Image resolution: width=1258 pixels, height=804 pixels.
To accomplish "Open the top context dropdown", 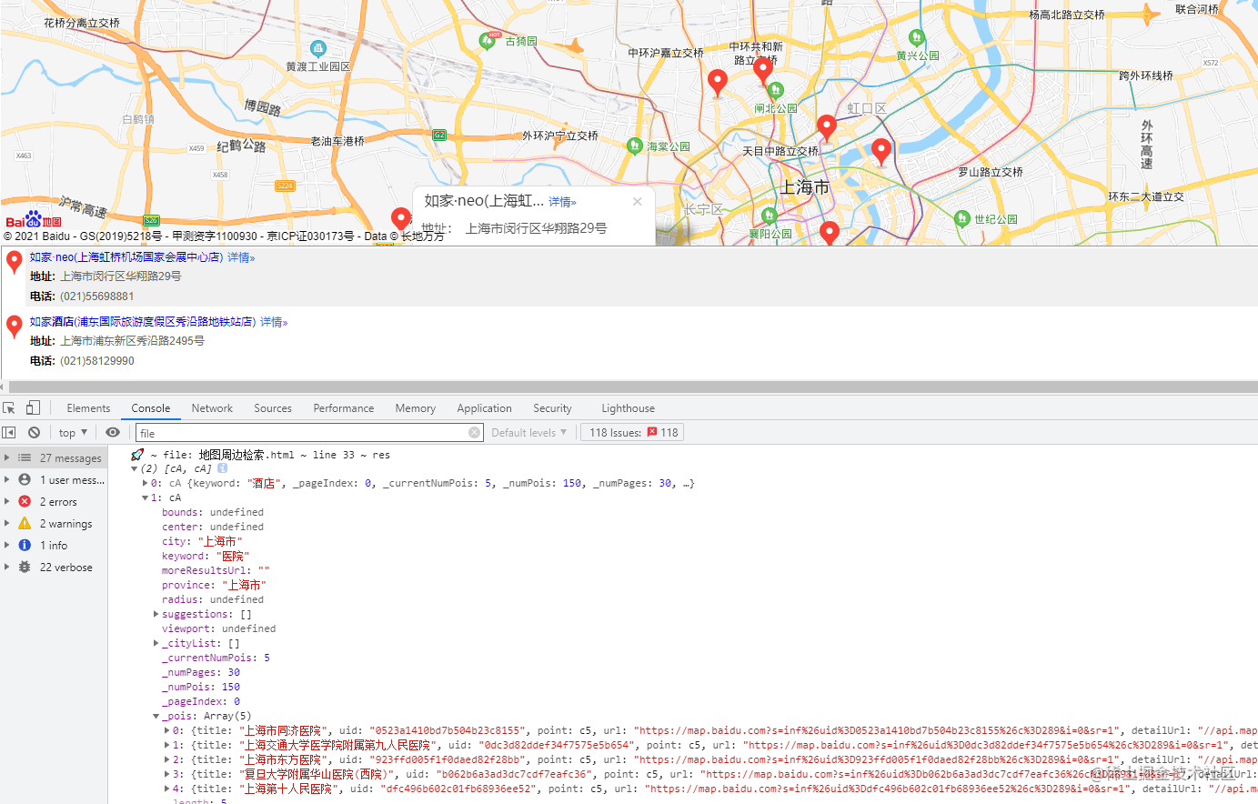I will point(73,433).
